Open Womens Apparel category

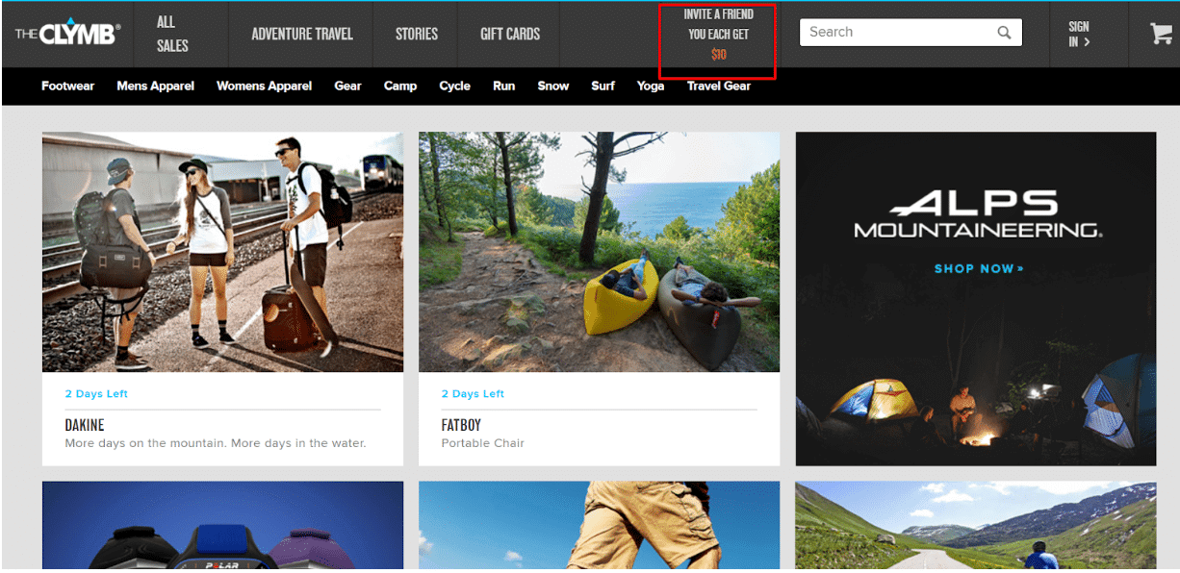(264, 86)
